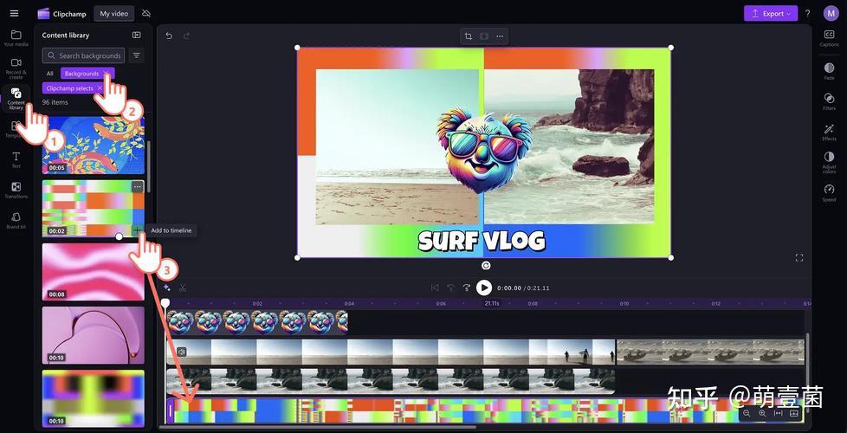Image resolution: width=847 pixels, height=433 pixels.
Task: Click the AI sparkle tool on timeline
Action: [x=167, y=288]
